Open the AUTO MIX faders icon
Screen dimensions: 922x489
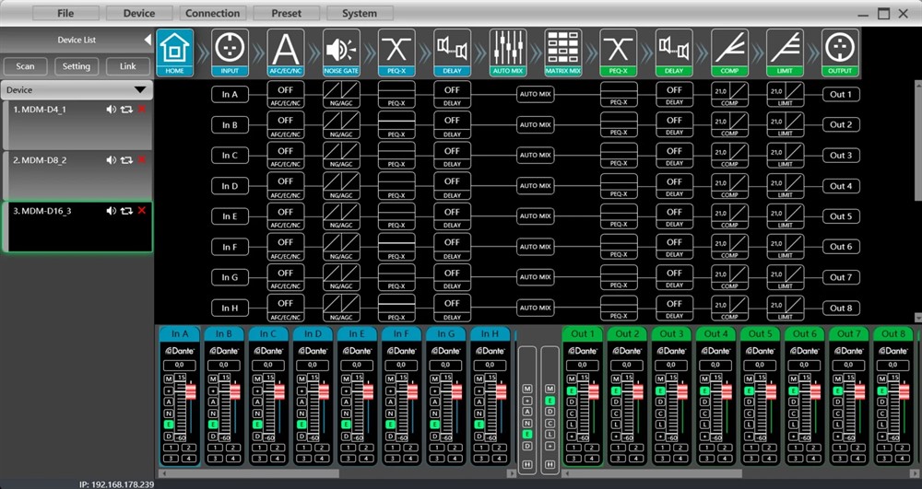[x=508, y=51]
